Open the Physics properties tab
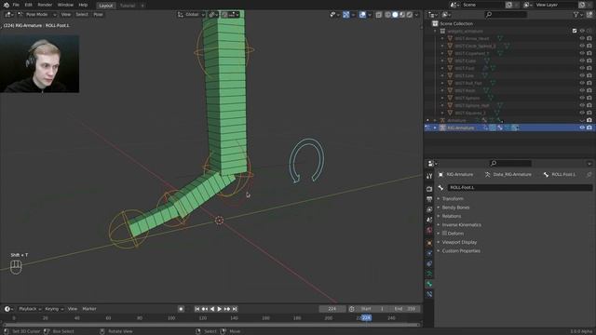The image size is (596, 335). pos(429,253)
